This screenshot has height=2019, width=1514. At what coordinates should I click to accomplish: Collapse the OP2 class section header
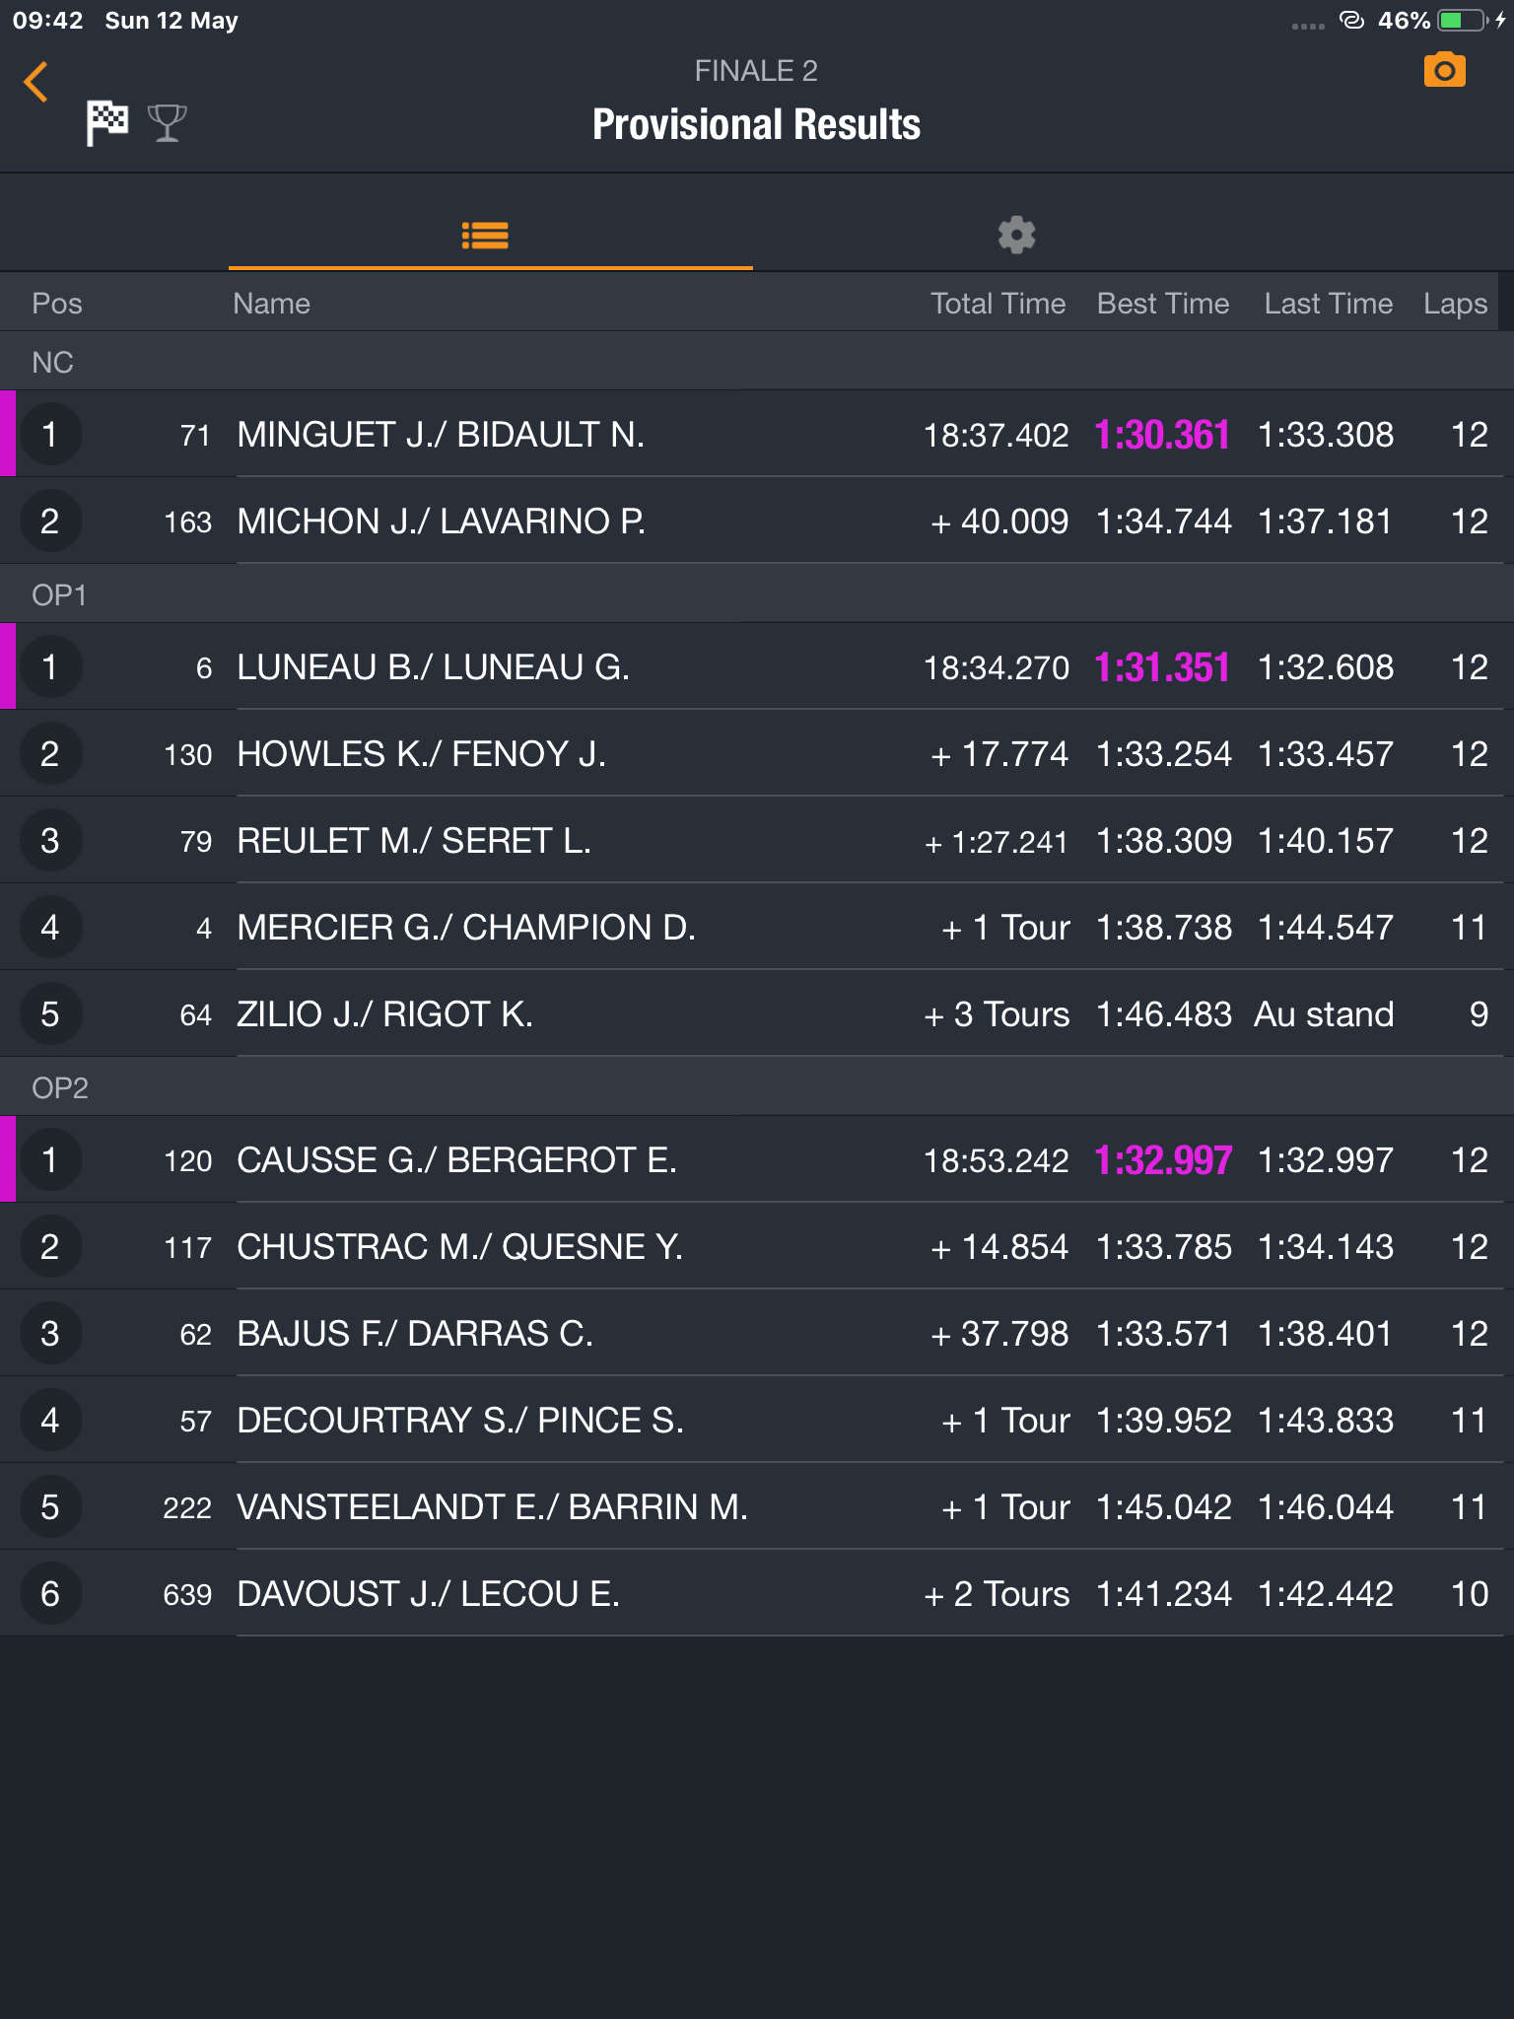757,1087
